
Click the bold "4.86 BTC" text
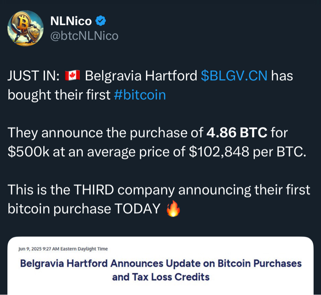[x=237, y=132]
